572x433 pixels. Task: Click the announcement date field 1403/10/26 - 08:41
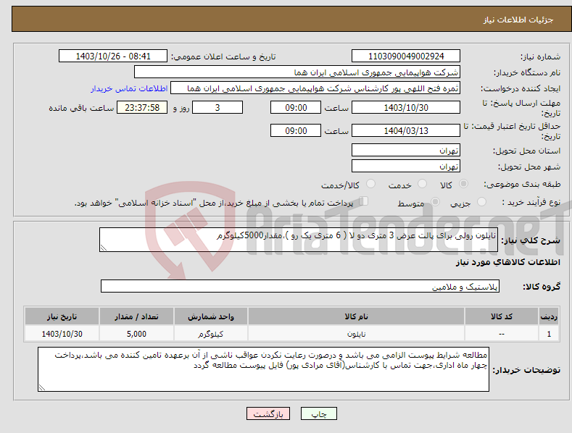click(x=112, y=56)
